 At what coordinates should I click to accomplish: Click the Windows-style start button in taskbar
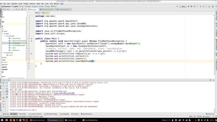tap(2, 120)
